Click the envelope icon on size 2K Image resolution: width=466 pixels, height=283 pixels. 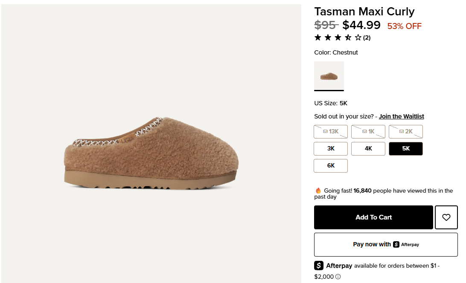402,132
